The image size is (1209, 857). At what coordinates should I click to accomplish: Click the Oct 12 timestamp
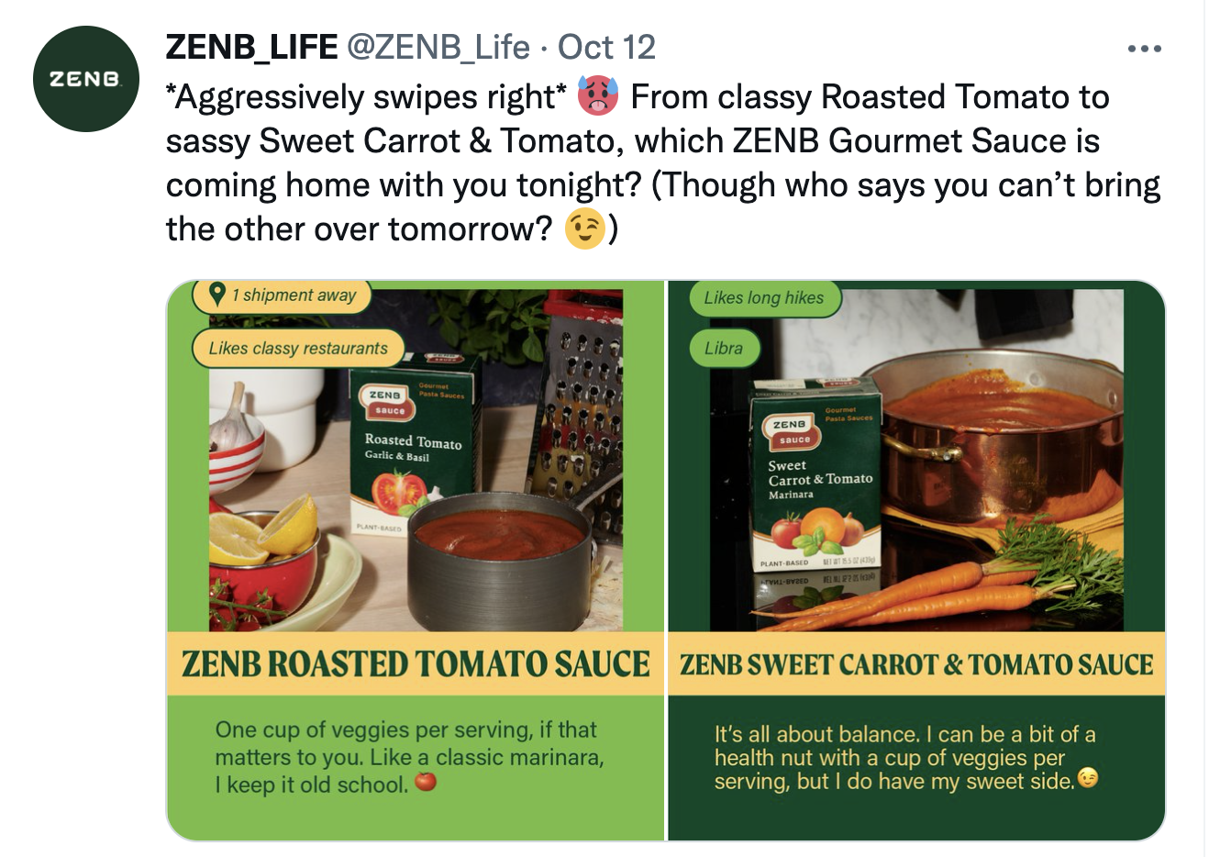(606, 47)
